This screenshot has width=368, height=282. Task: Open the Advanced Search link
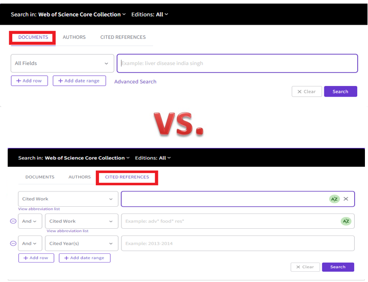coord(135,81)
